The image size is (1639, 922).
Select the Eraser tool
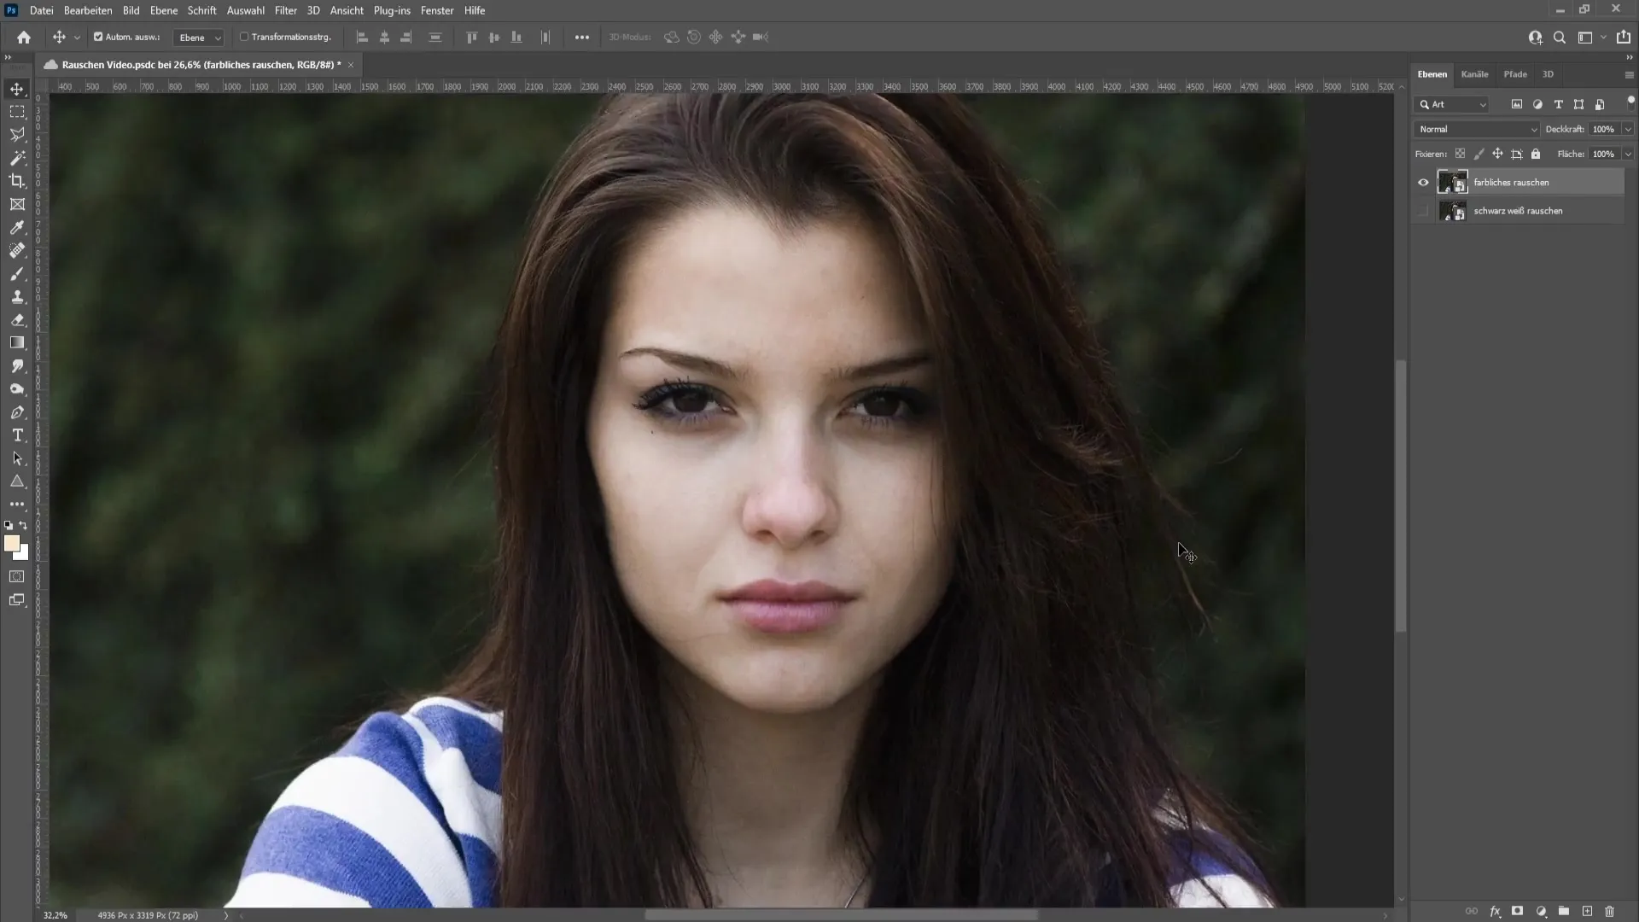[17, 320]
